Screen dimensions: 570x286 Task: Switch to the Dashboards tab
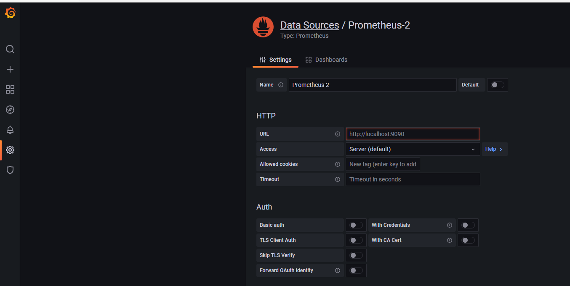(327, 60)
